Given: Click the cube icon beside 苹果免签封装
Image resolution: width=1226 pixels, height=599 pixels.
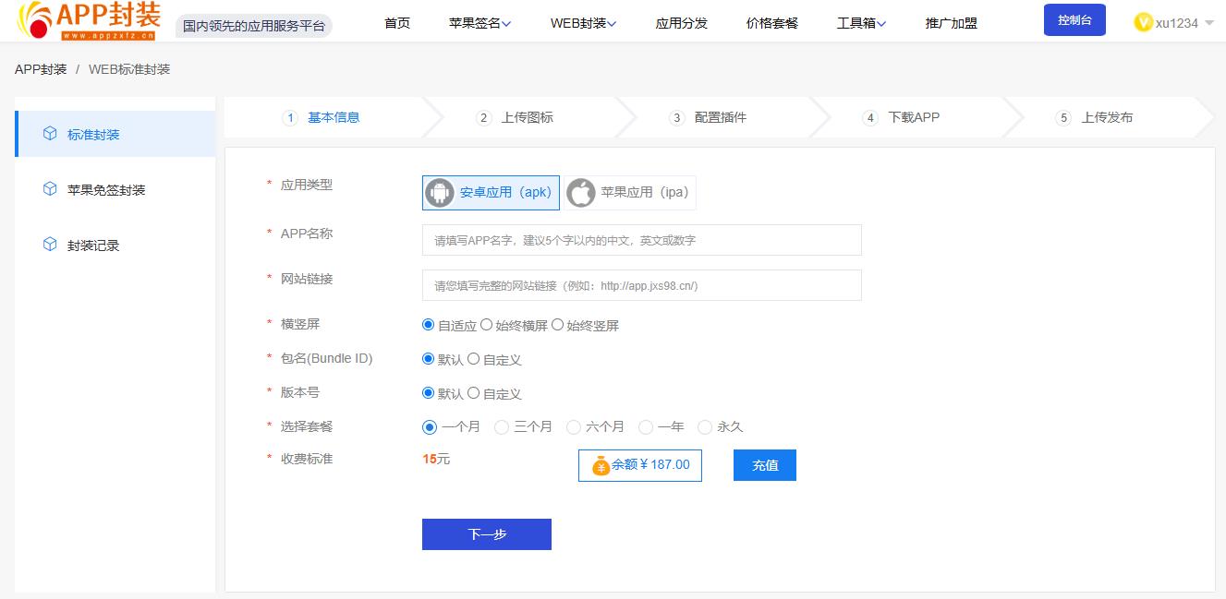Looking at the screenshot, I should click(50, 189).
